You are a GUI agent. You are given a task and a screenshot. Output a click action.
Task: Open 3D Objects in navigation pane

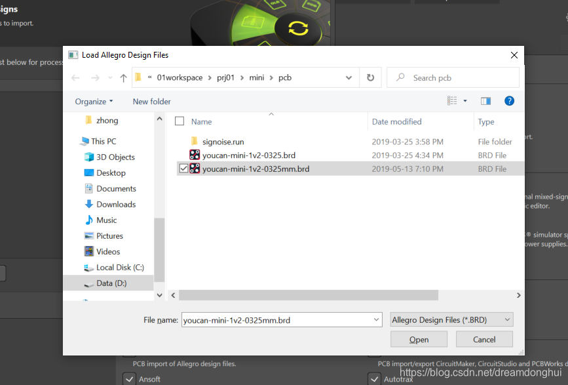(115, 157)
